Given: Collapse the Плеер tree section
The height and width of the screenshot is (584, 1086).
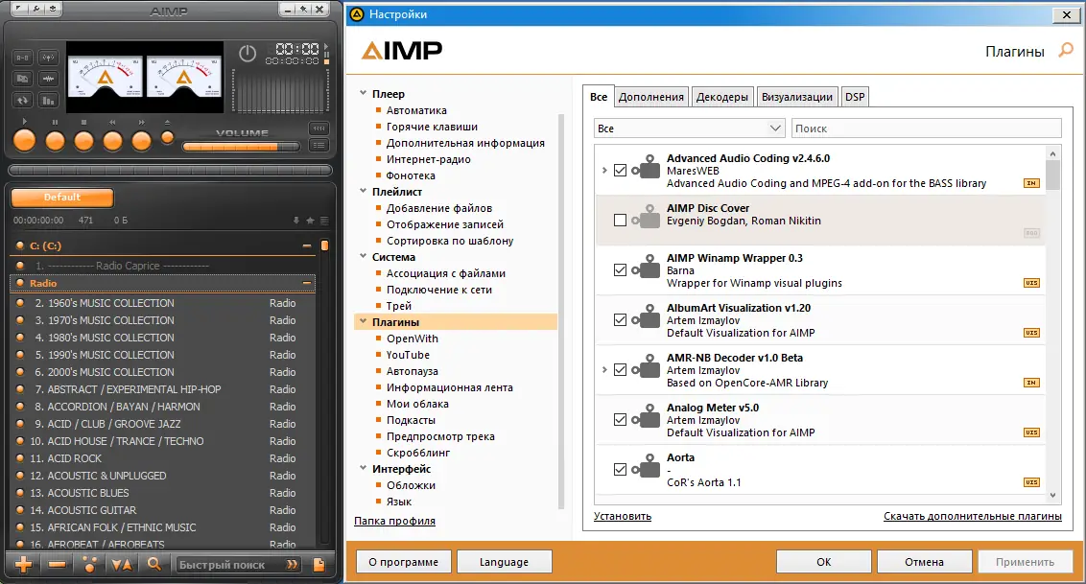Looking at the screenshot, I should pos(363,93).
